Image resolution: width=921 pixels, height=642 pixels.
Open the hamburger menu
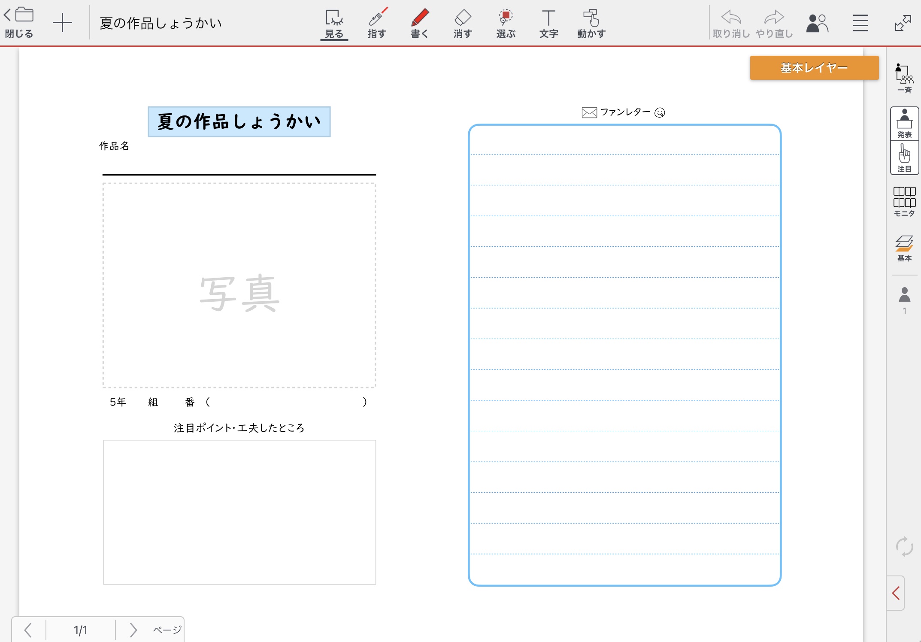[x=860, y=23]
